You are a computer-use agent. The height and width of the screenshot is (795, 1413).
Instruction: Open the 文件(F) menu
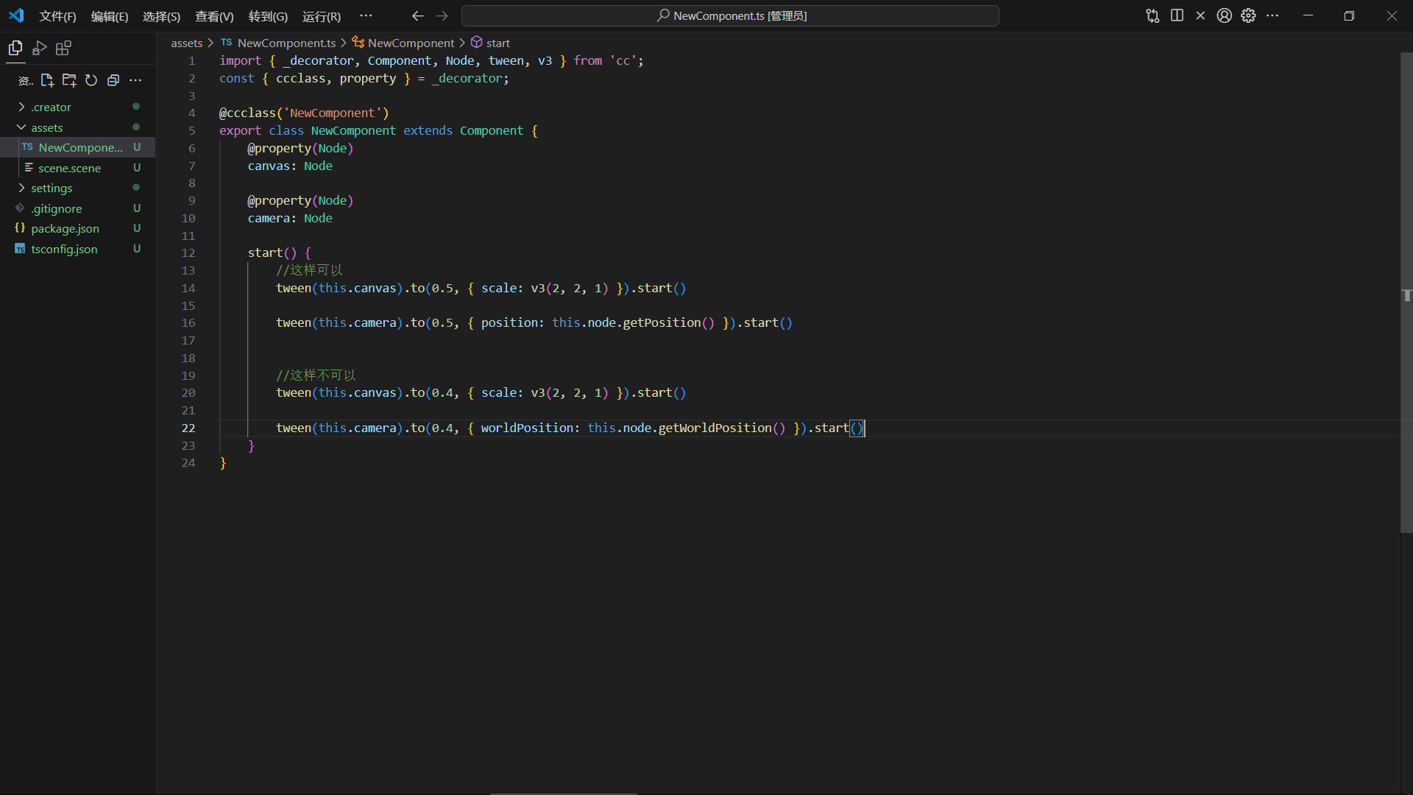click(57, 16)
